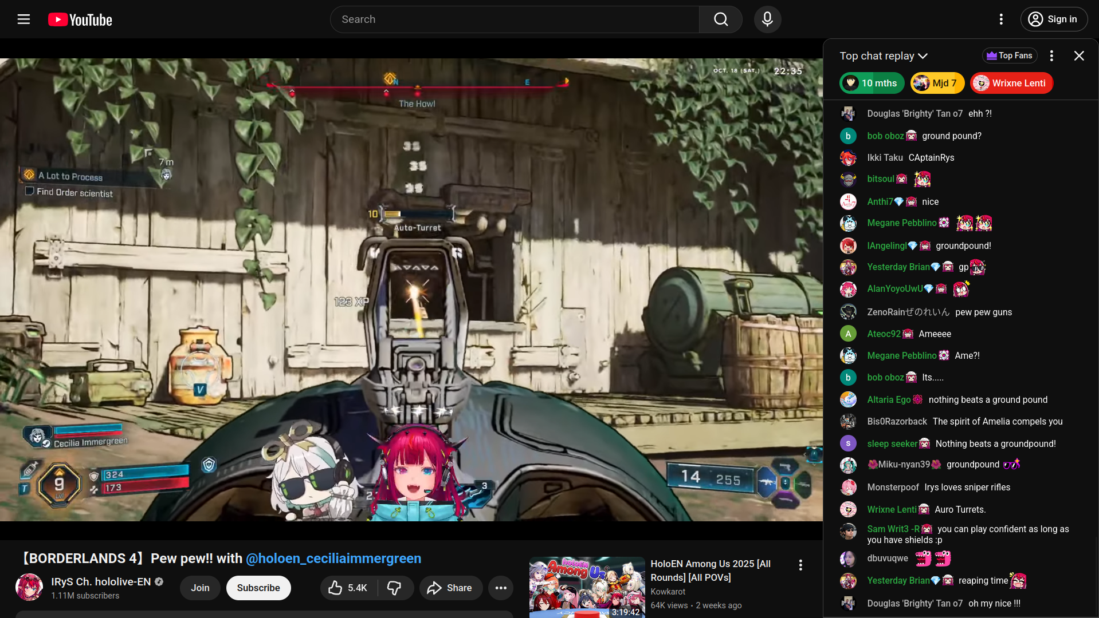Click bitsoul's chat username
This screenshot has width=1099, height=618.
pos(881,179)
